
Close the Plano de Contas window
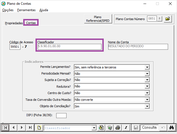coord(170,4)
